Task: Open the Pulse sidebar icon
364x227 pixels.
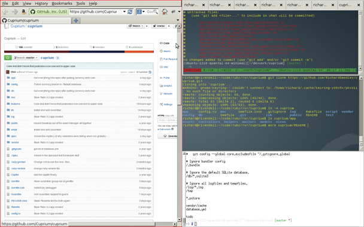Action: (x=161, y=78)
